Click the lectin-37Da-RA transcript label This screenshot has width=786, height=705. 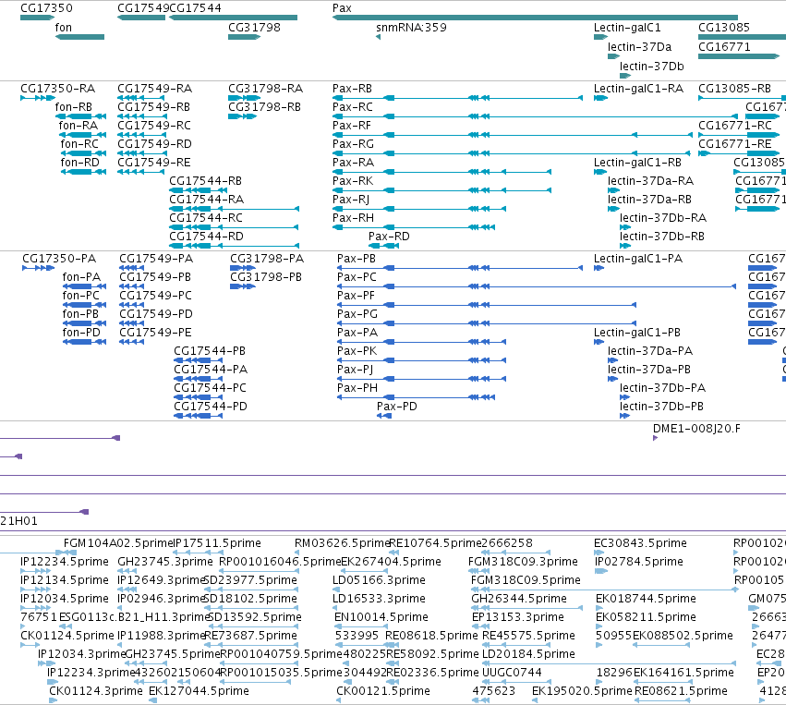click(x=650, y=181)
